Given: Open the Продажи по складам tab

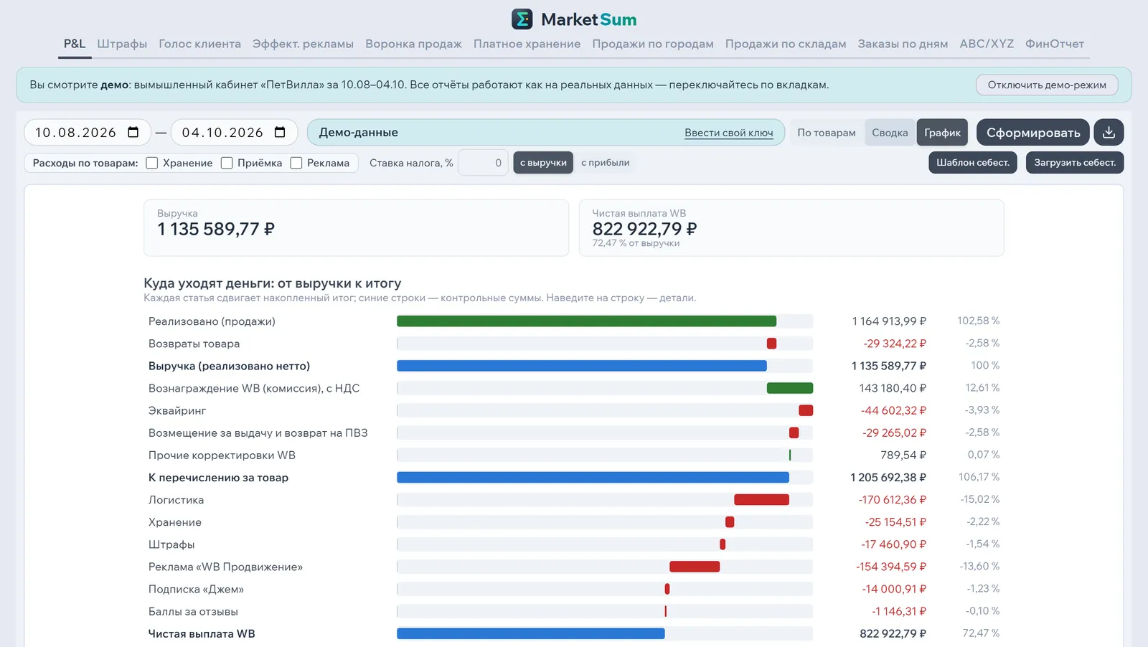Looking at the screenshot, I should 786,44.
